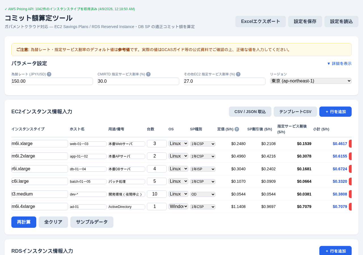Expand 詳細を表示 parameter details
363x255 pixels.
click(339, 63)
